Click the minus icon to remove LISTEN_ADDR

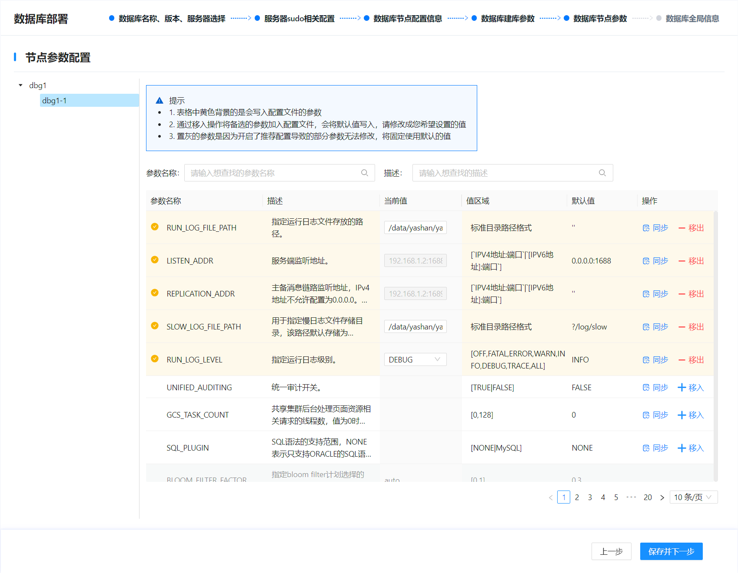(x=681, y=261)
